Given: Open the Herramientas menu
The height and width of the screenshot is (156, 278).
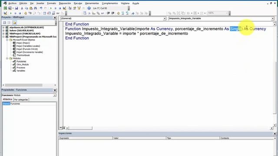Looking at the screenshot, I should pos(92,3).
